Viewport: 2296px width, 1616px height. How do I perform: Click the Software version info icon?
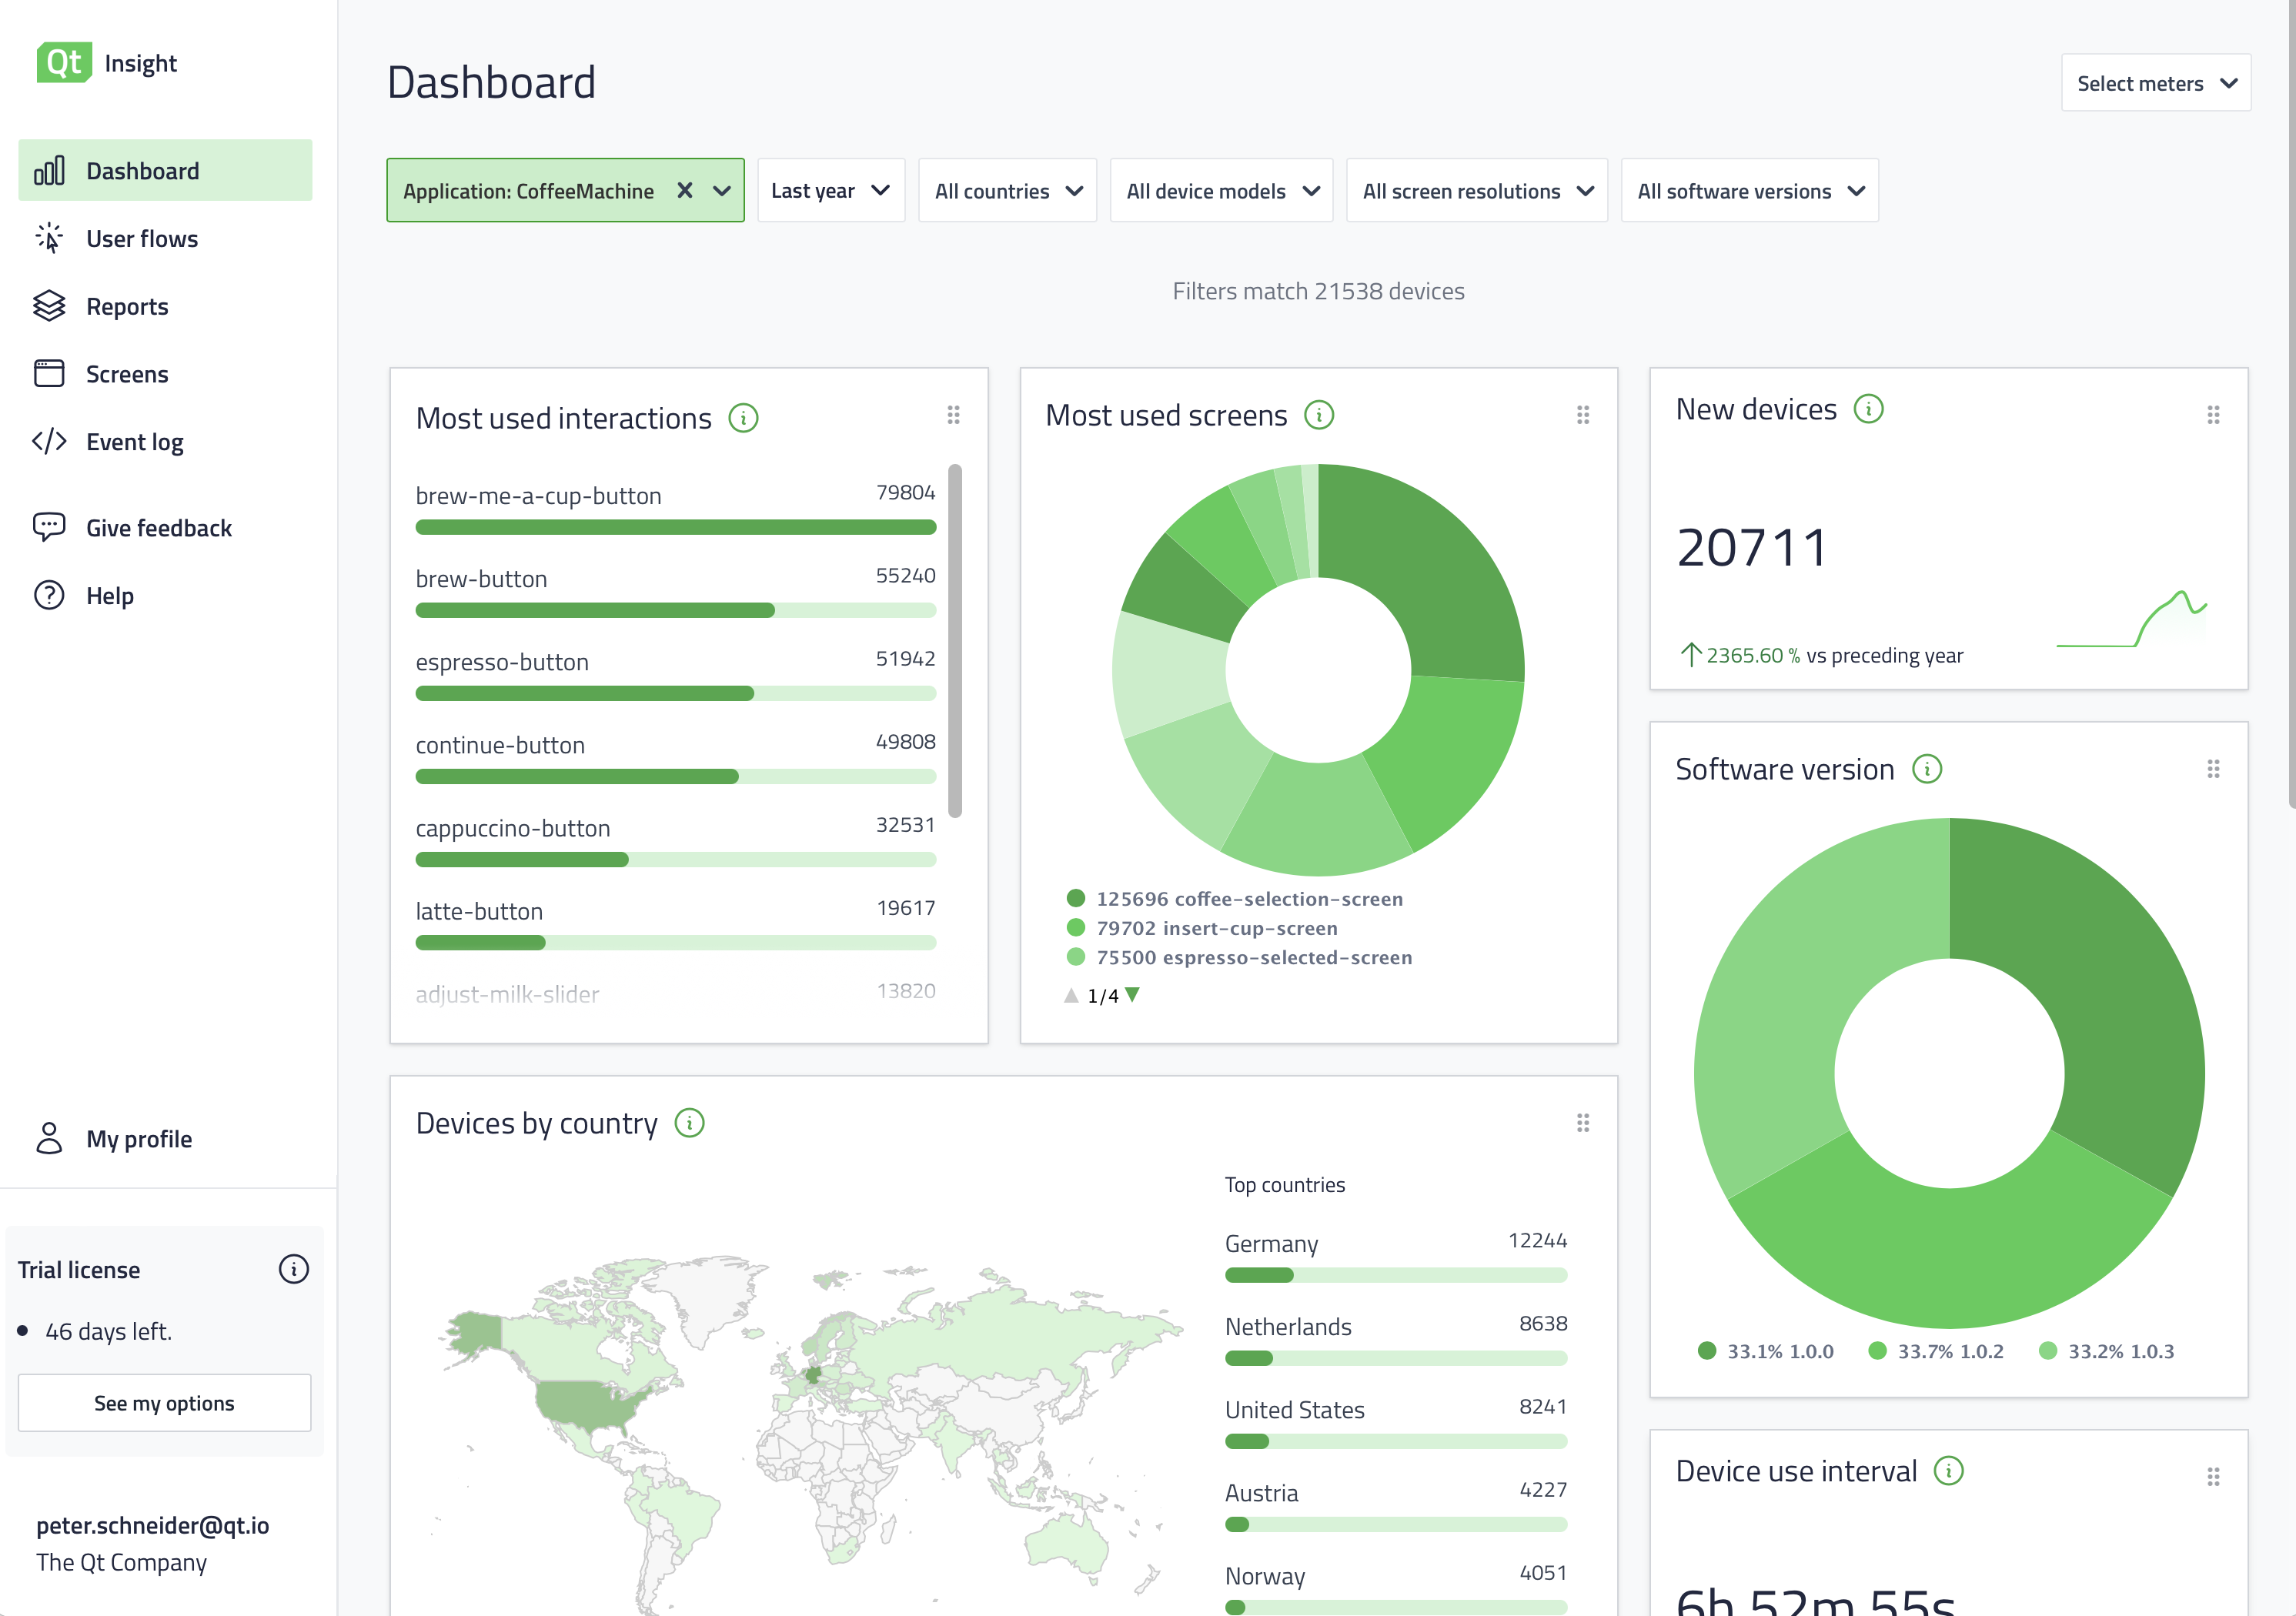coord(1927,769)
